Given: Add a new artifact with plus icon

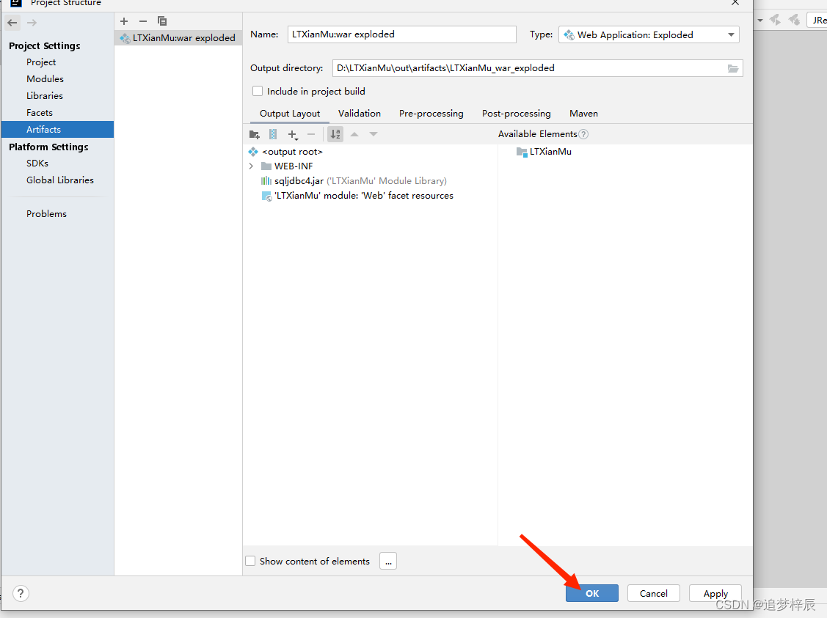Looking at the screenshot, I should 124,21.
